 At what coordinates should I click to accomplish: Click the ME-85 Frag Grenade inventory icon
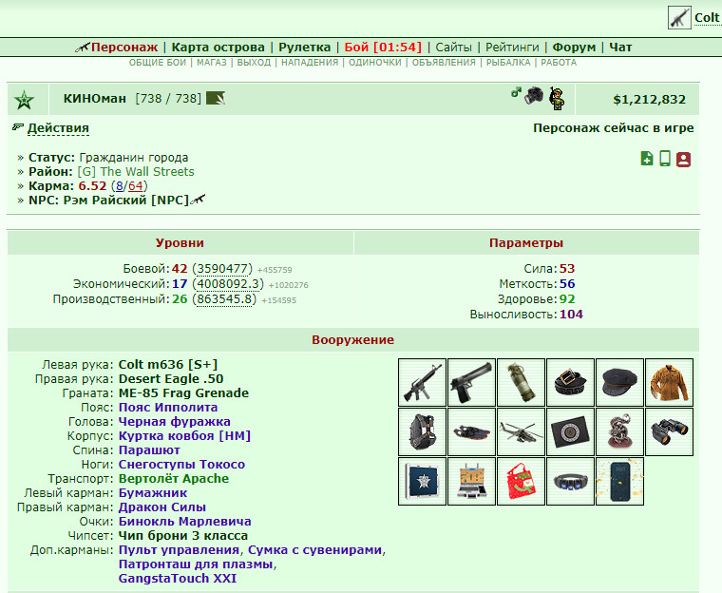tap(521, 382)
